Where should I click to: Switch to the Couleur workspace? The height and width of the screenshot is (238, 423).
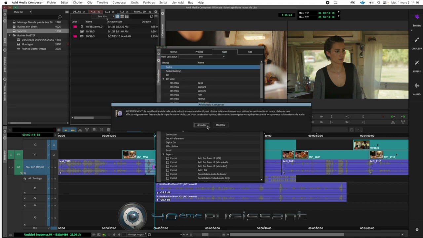point(417,43)
